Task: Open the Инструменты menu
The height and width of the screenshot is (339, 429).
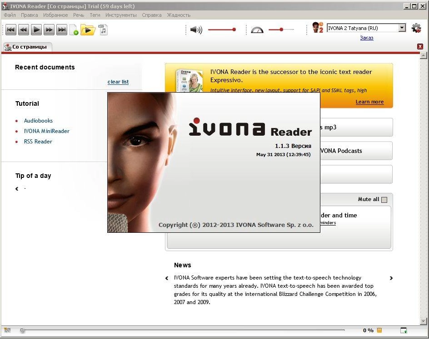Action: [x=121, y=15]
